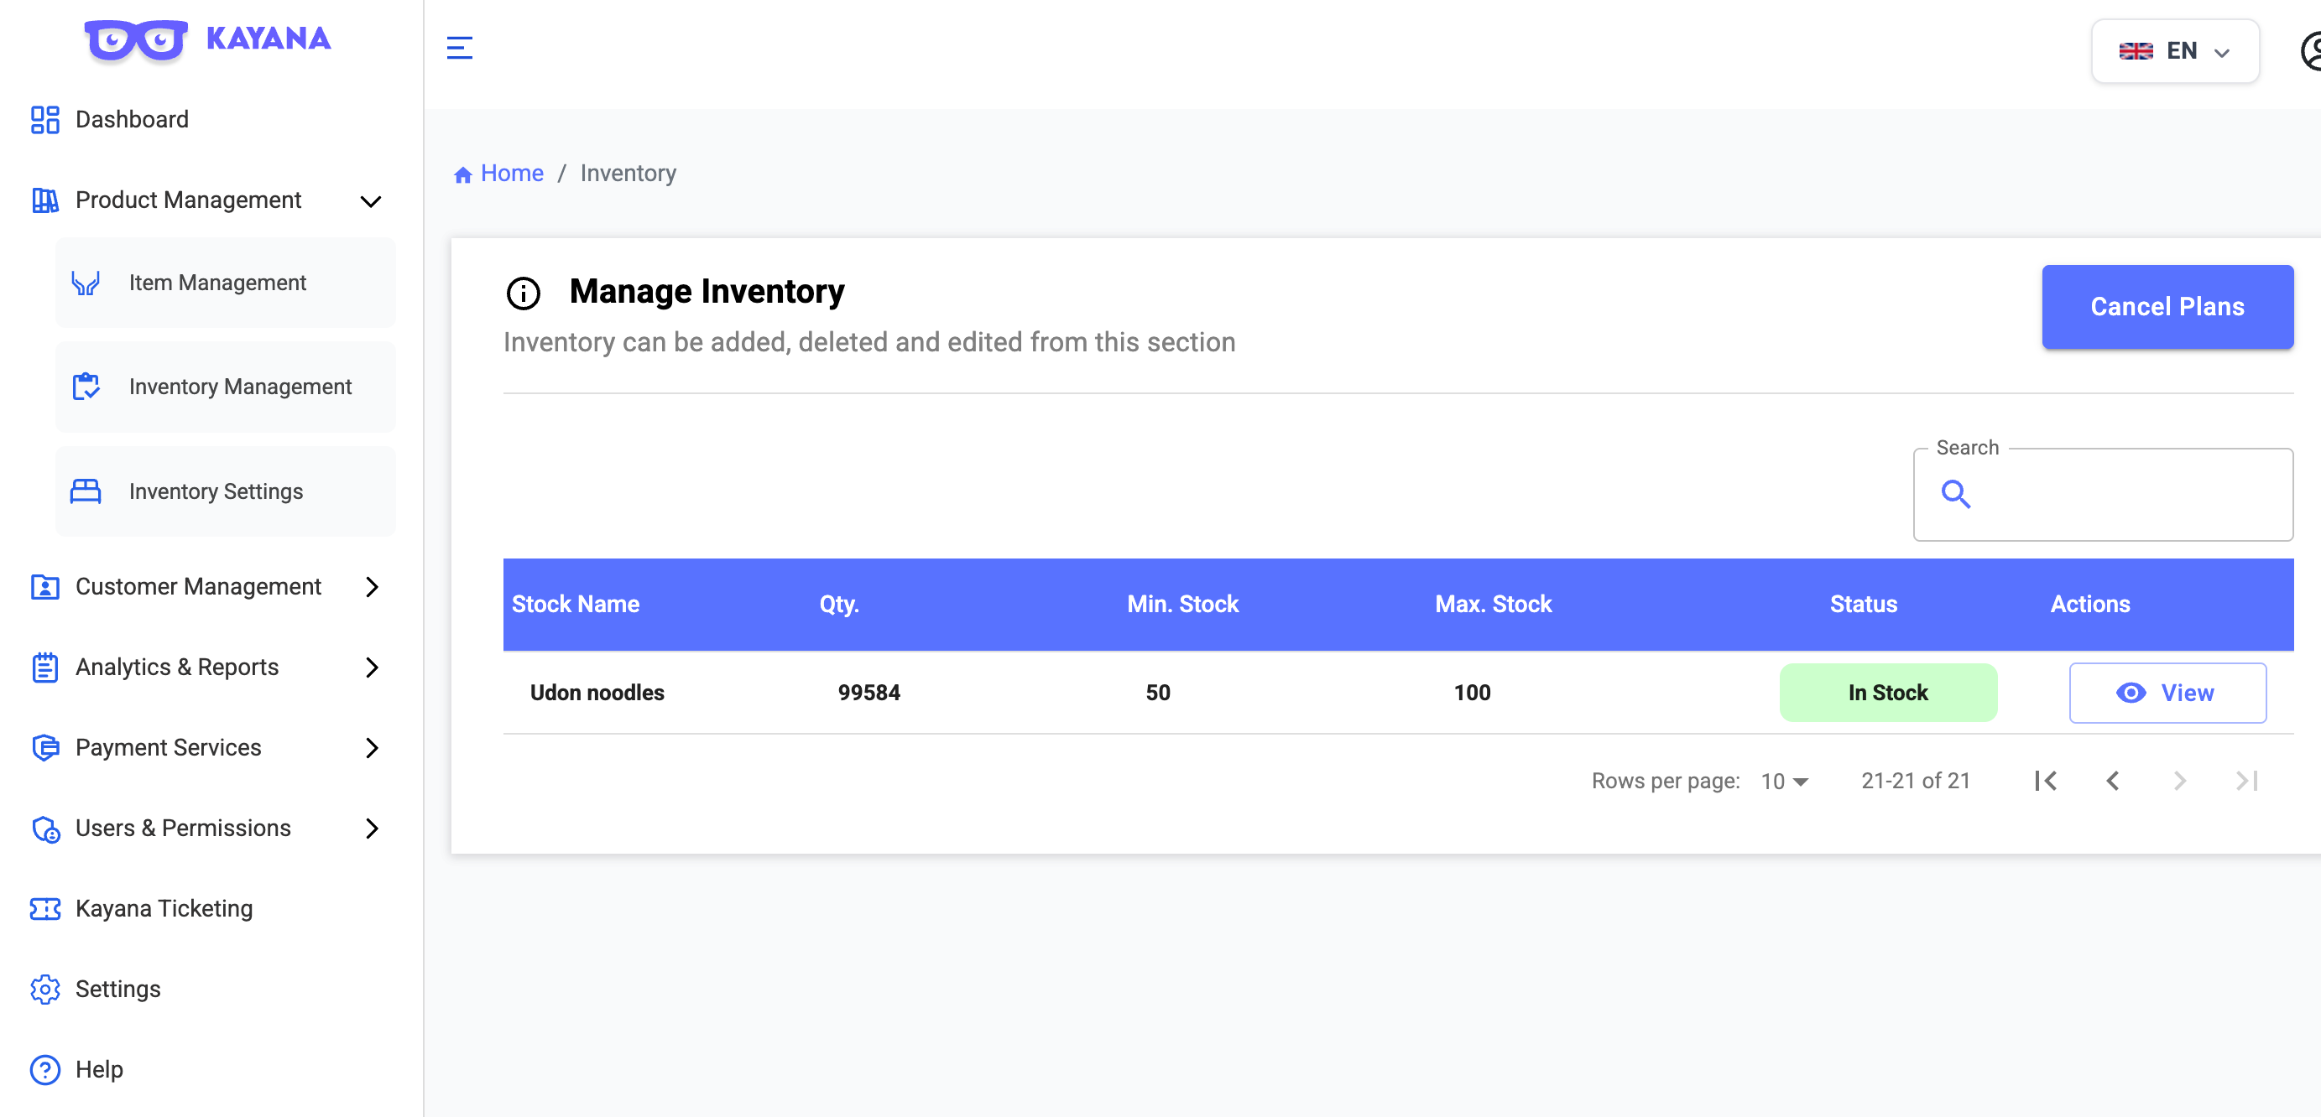Go to previous page of table
Viewport: 2321px width, 1117px height.
point(2113,782)
